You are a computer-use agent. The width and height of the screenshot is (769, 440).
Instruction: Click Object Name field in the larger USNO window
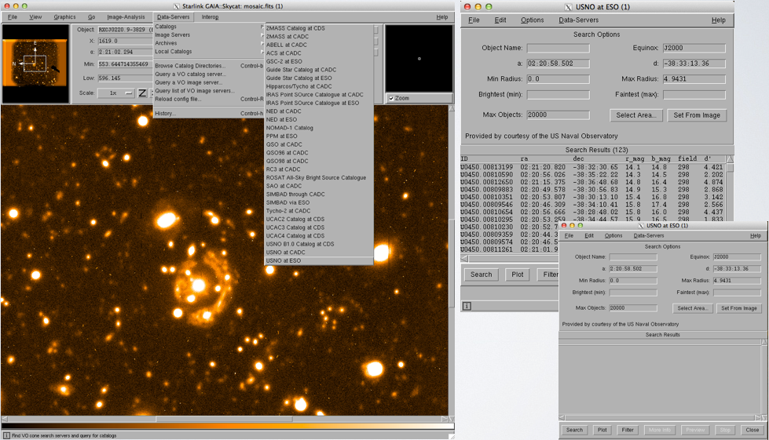558,49
